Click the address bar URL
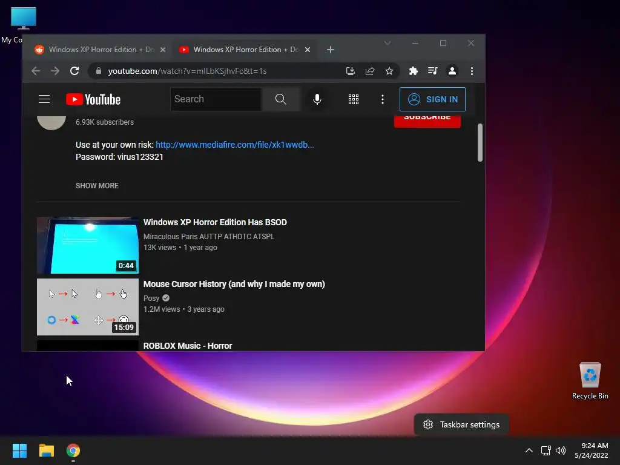Screen dimensions: 620x465 188,71
